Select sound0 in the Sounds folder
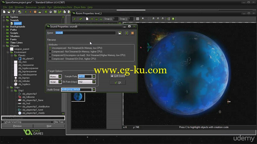257x144 pixels. click(18, 23)
